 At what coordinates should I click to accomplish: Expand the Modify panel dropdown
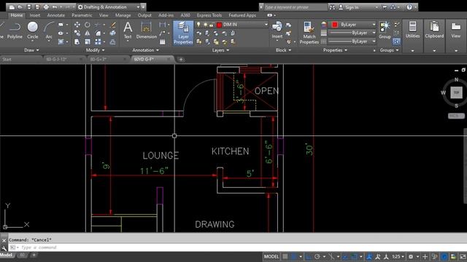tap(95, 50)
